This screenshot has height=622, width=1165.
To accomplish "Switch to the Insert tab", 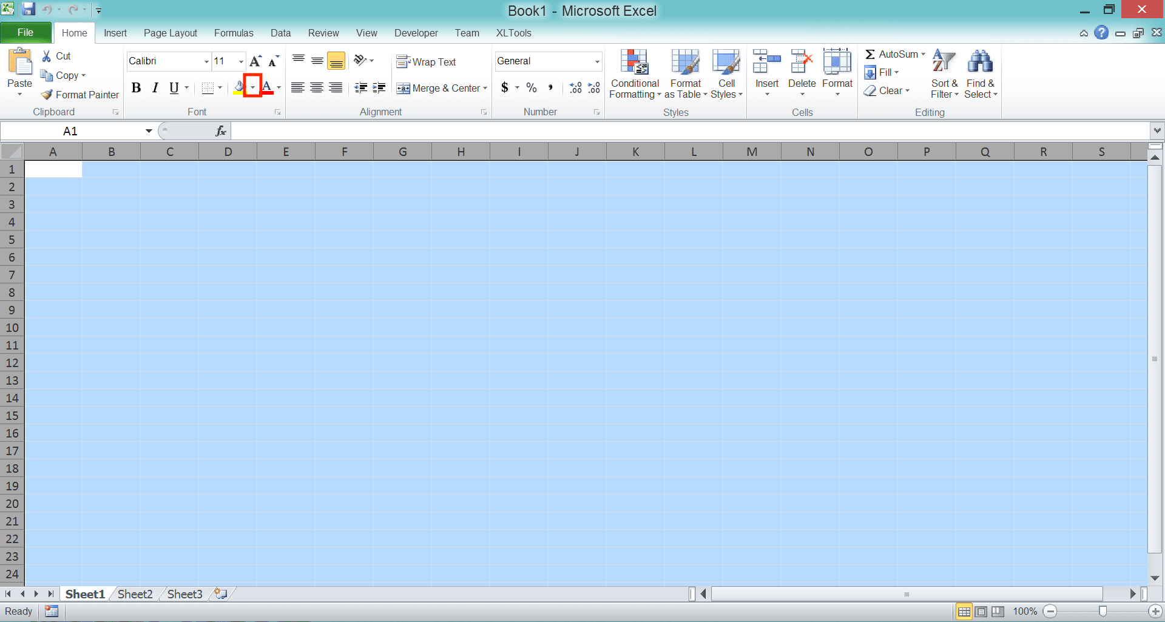I will 115,33.
